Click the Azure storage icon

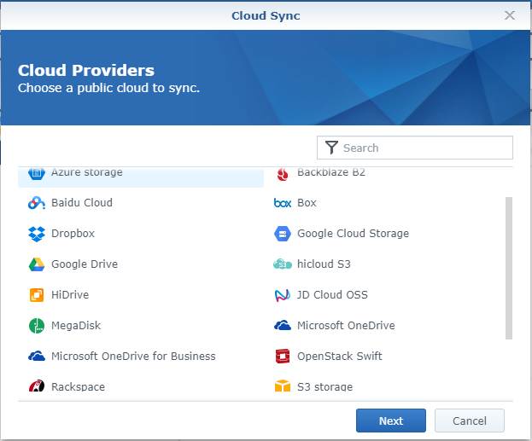[x=37, y=173]
